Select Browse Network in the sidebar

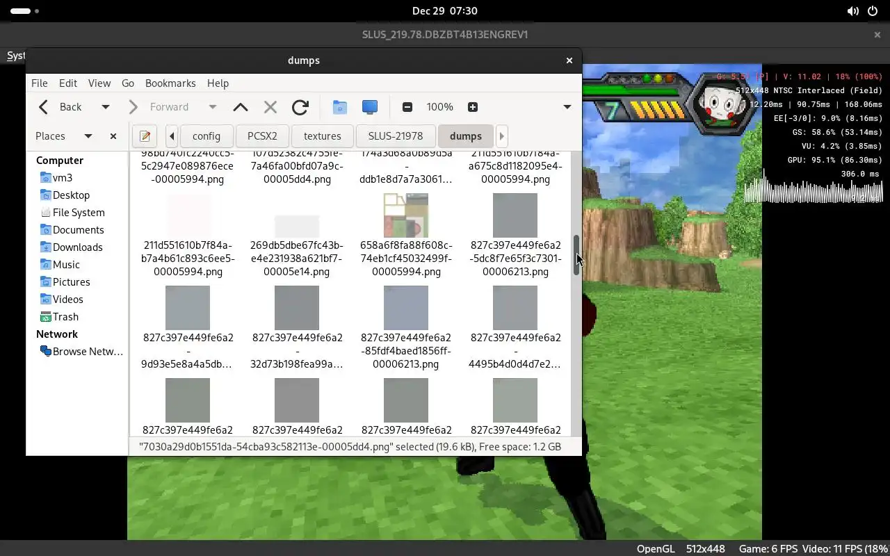coord(81,352)
